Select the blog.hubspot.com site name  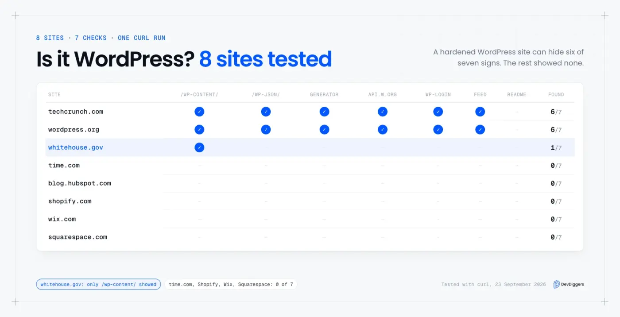pos(80,183)
